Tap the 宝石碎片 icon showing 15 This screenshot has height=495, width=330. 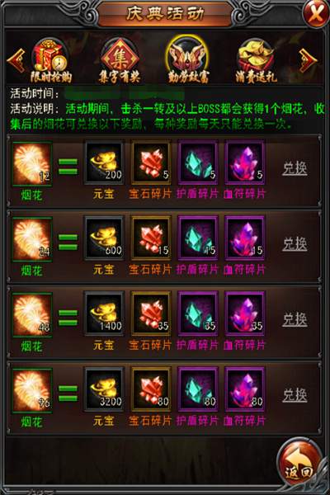(151, 238)
